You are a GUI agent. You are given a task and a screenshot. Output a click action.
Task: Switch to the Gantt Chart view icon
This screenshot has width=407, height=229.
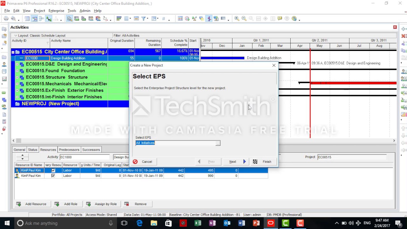[x=34, y=18]
